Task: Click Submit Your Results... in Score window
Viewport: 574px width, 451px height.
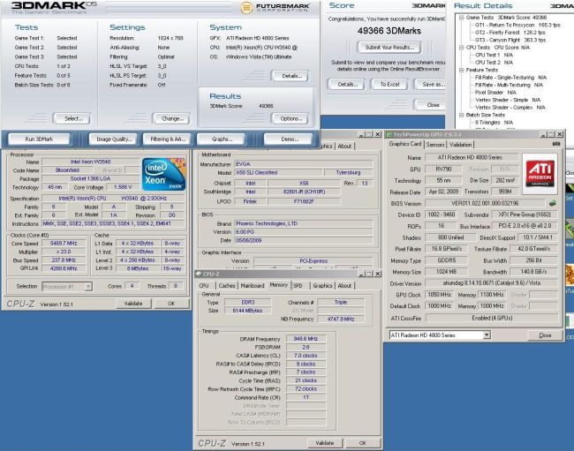Action: pos(389,47)
